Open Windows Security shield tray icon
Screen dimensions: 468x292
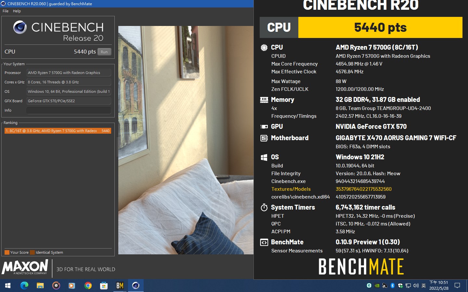(400, 286)
